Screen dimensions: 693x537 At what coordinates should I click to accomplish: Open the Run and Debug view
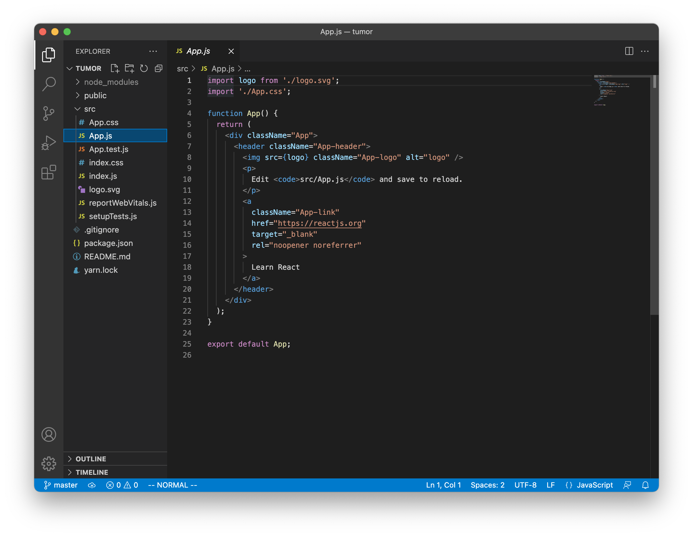(x=48, y=143)
